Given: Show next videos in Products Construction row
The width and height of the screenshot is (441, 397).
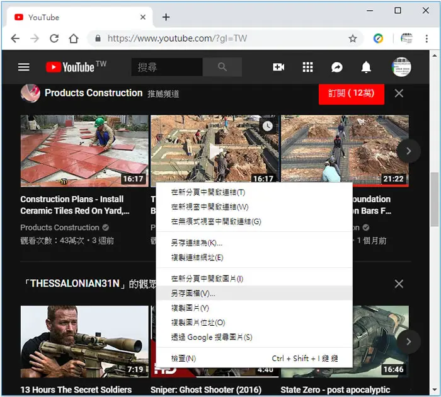Looking at the screenshot, I should (x=408, y=151).
